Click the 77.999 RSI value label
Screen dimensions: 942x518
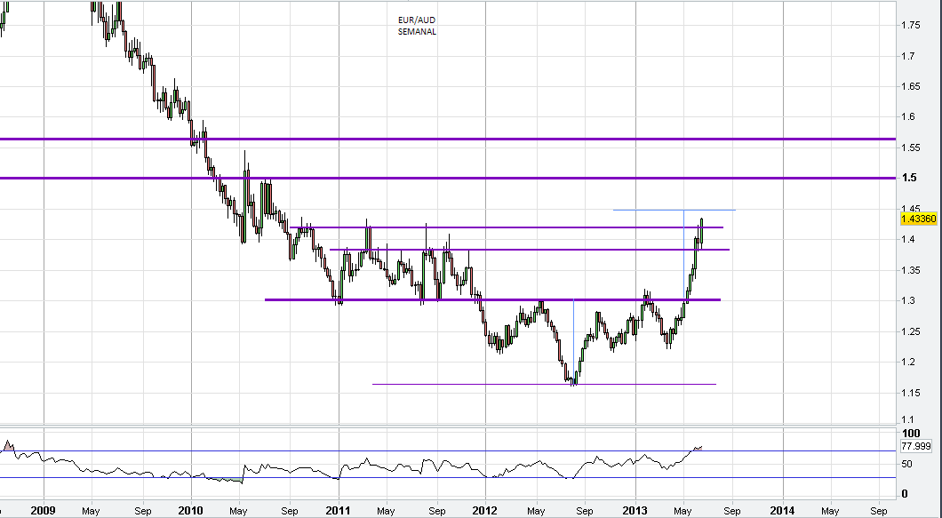916,446
